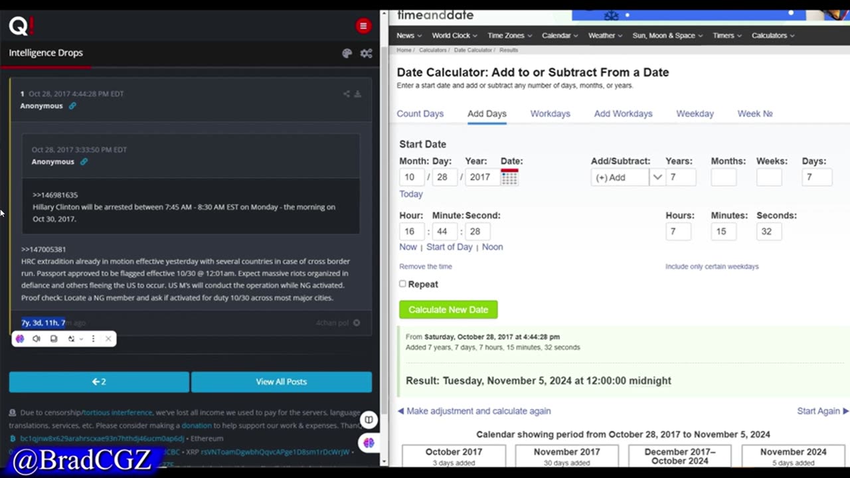
Task: Open the book reader icon at right edge
Action: [369, 420]
